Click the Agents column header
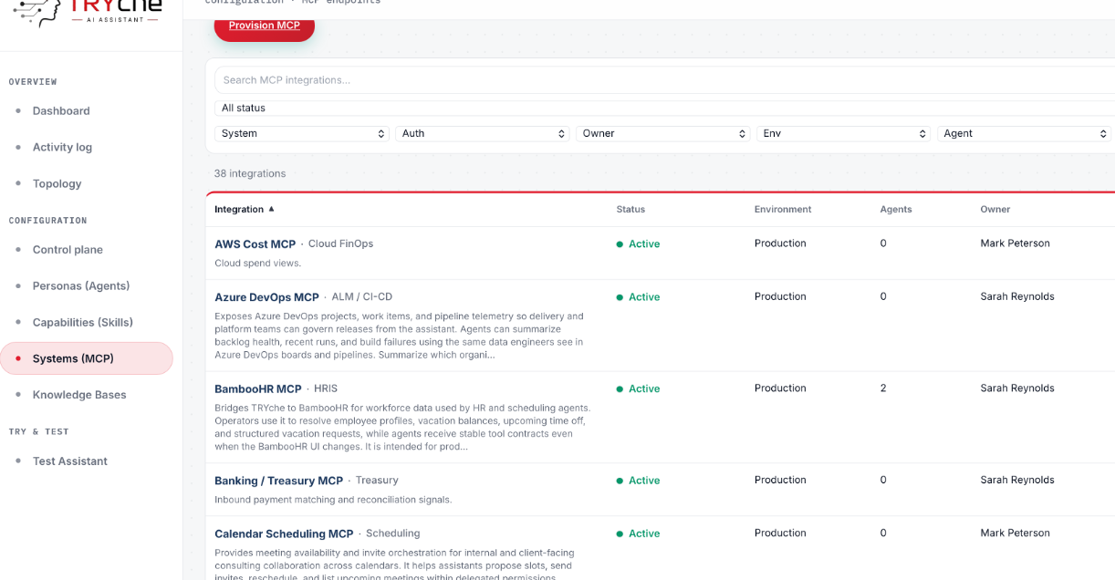The width and height of the screenshot is (1115, 580). (896, 209)
